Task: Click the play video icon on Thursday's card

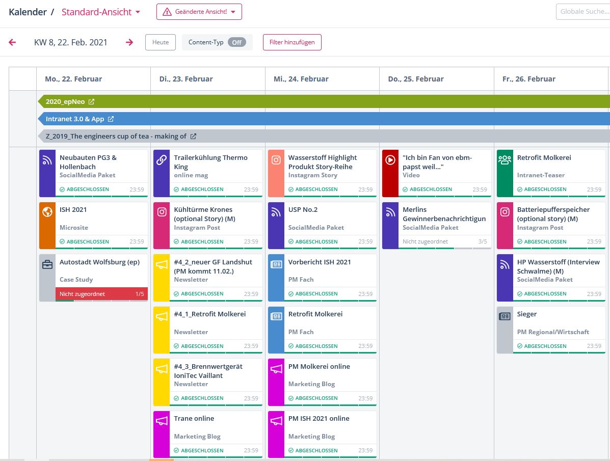Action: coord(390,160)
